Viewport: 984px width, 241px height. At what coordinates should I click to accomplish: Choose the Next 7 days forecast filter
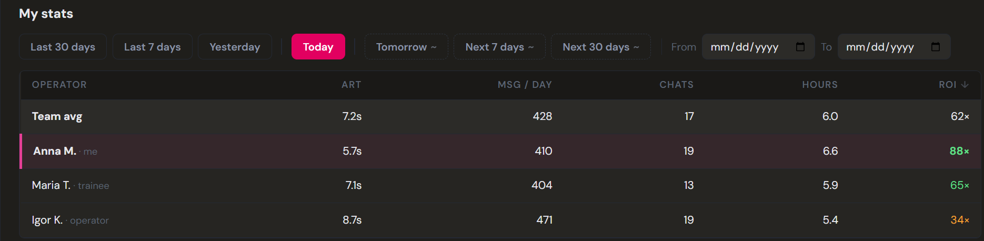(499, 47)
